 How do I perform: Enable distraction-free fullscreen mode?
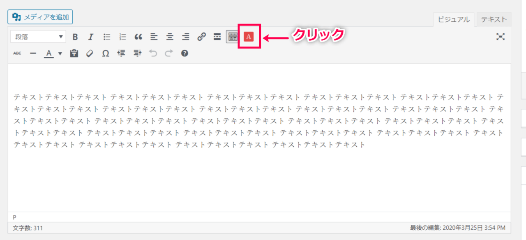point(500,37)
